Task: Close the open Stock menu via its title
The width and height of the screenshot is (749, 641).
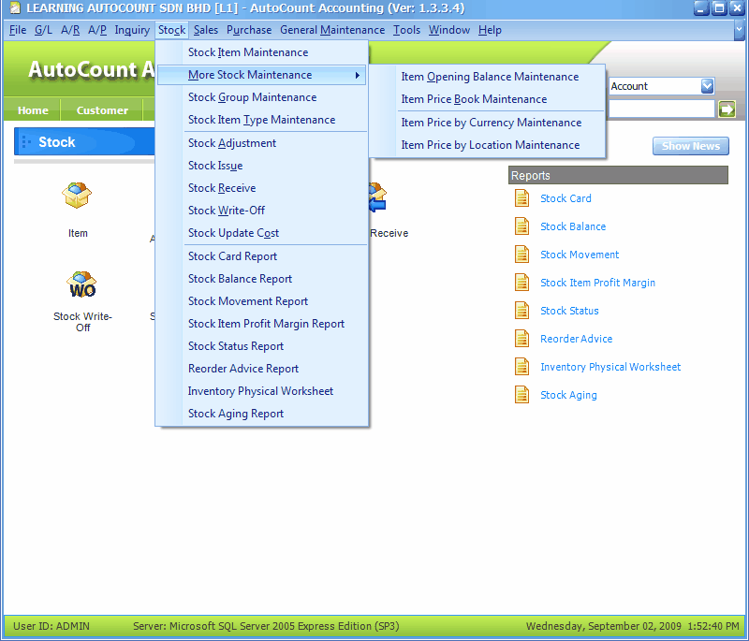Action: (172, 30)
